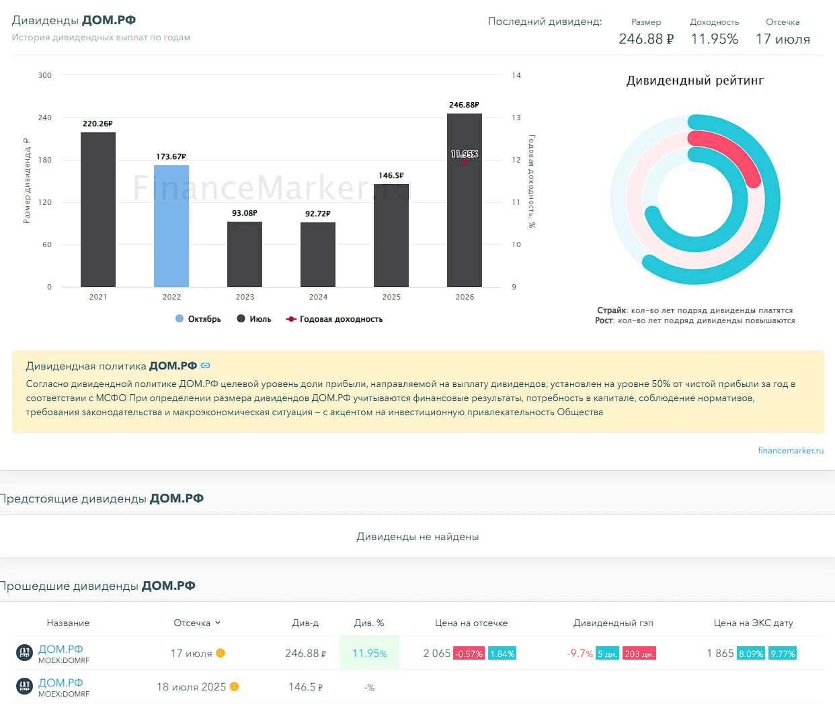Screen dimensions: 835x706
Task: Toggle the Октябрь series in the chart legend
Action: [x=198, y=319]
